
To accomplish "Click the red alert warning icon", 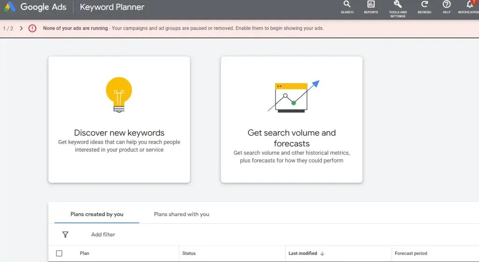I will (x=32, y=29).
